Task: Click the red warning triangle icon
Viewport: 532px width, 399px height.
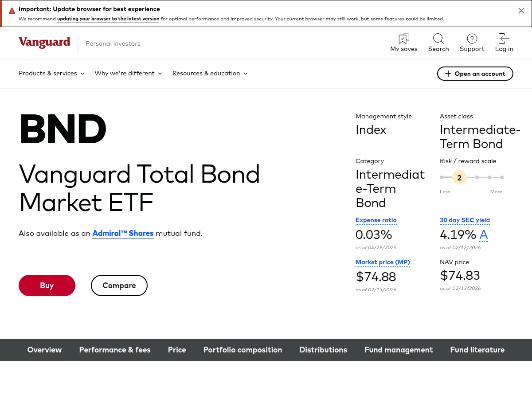Action: [x=12, y=10]
